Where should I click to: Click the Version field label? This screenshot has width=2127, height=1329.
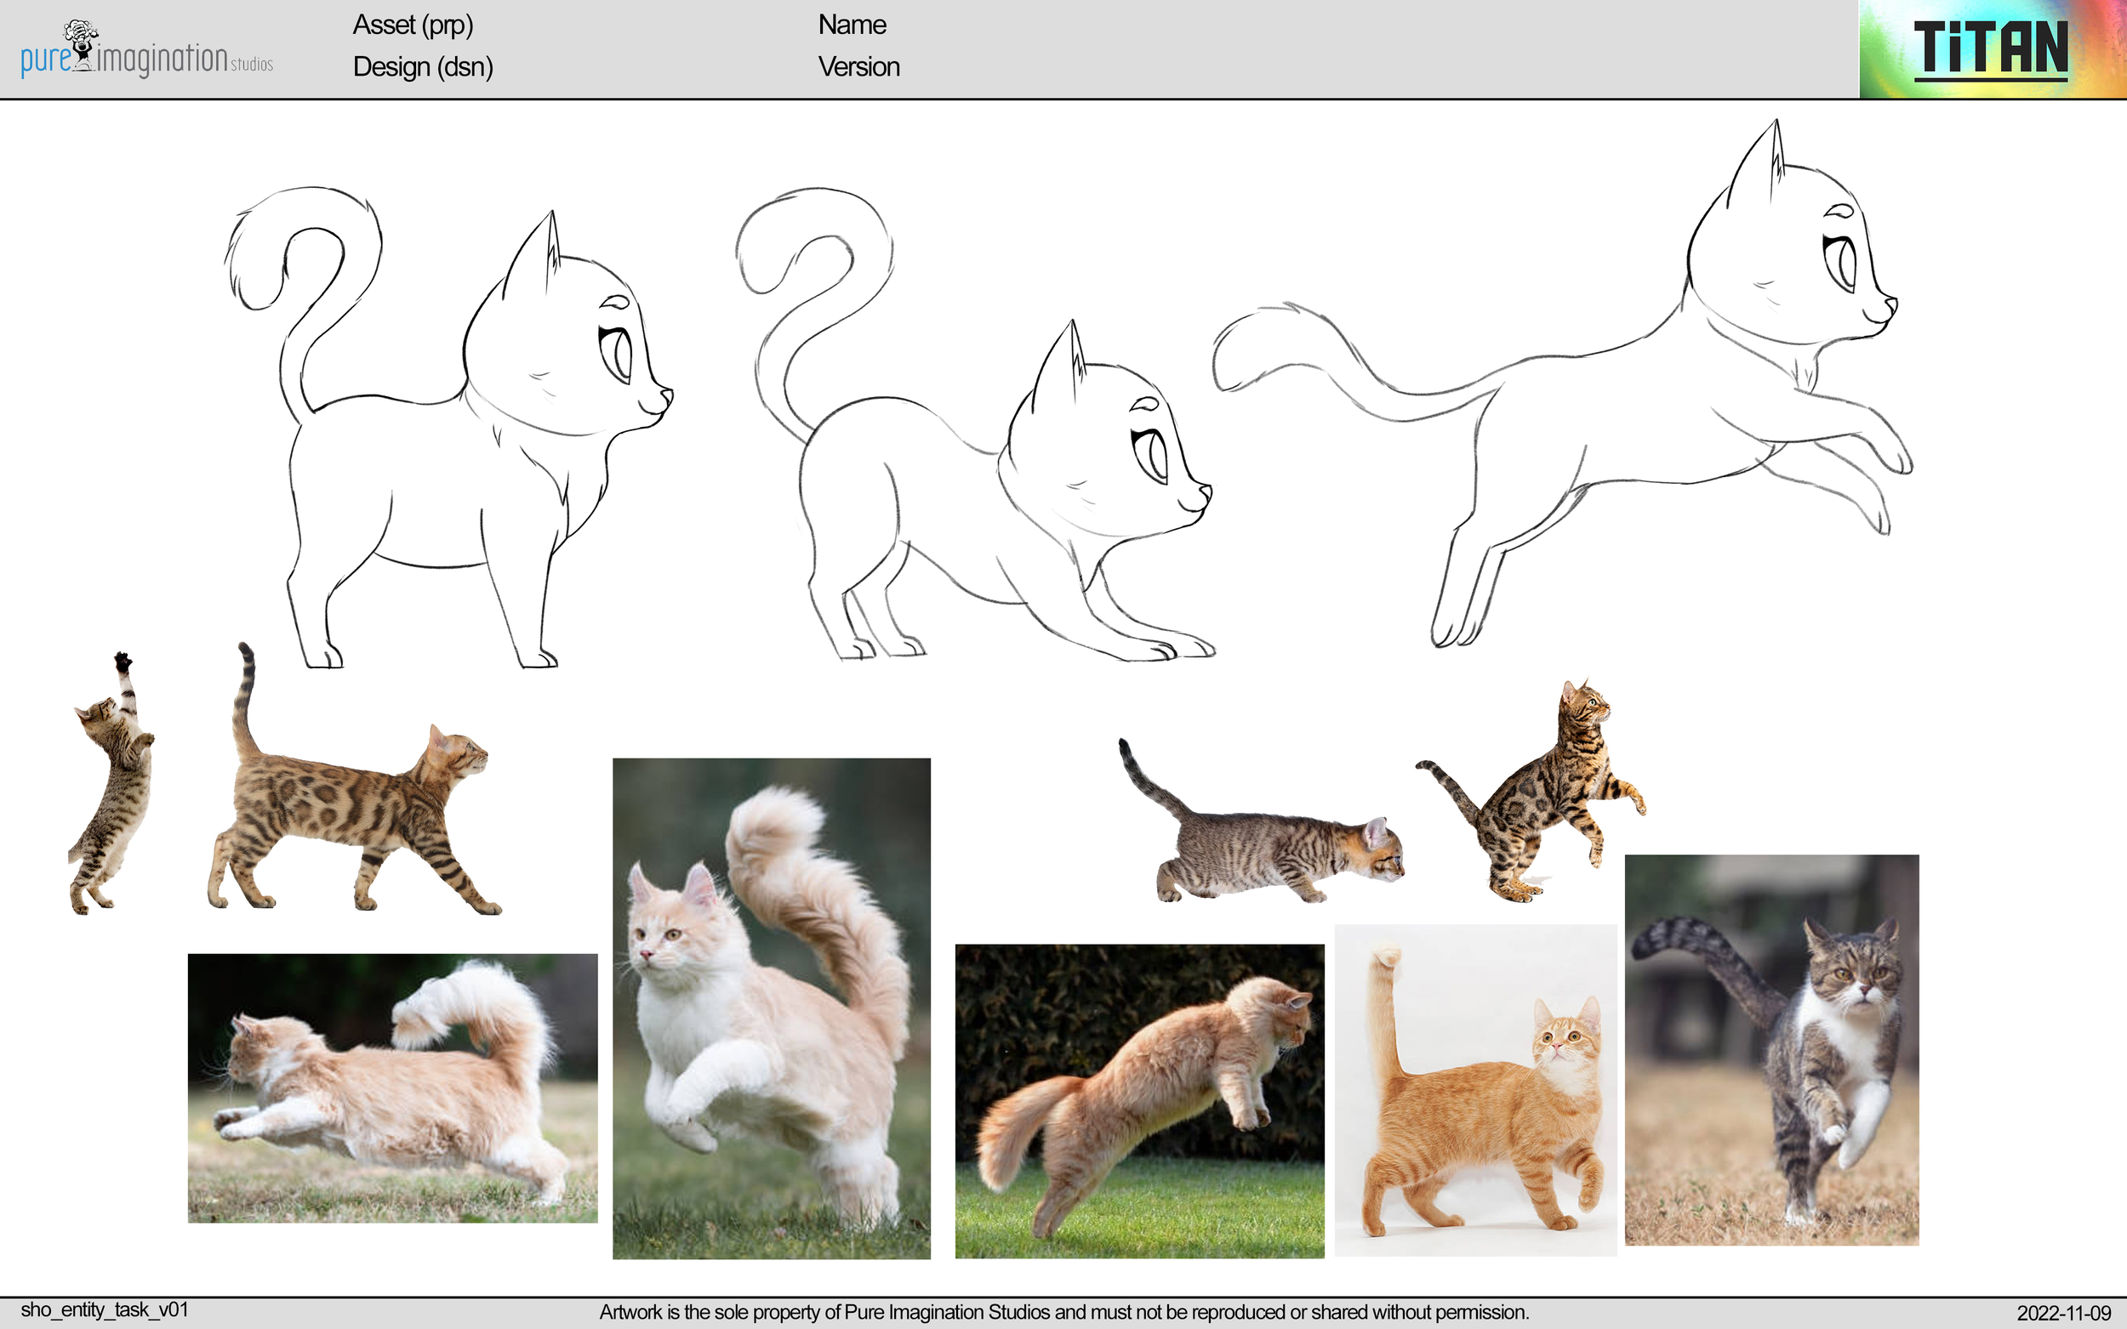(858, 67)
